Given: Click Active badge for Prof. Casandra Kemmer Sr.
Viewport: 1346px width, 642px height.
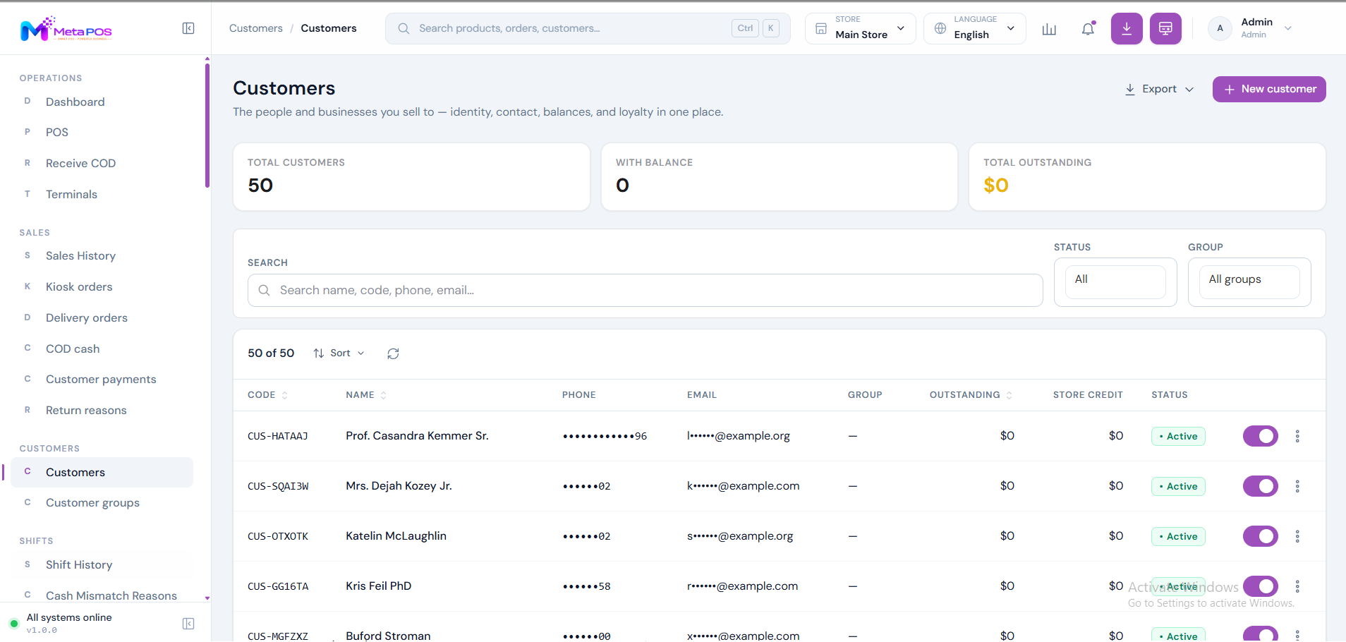Looking at the screenshot, I should click(1178, 436).
